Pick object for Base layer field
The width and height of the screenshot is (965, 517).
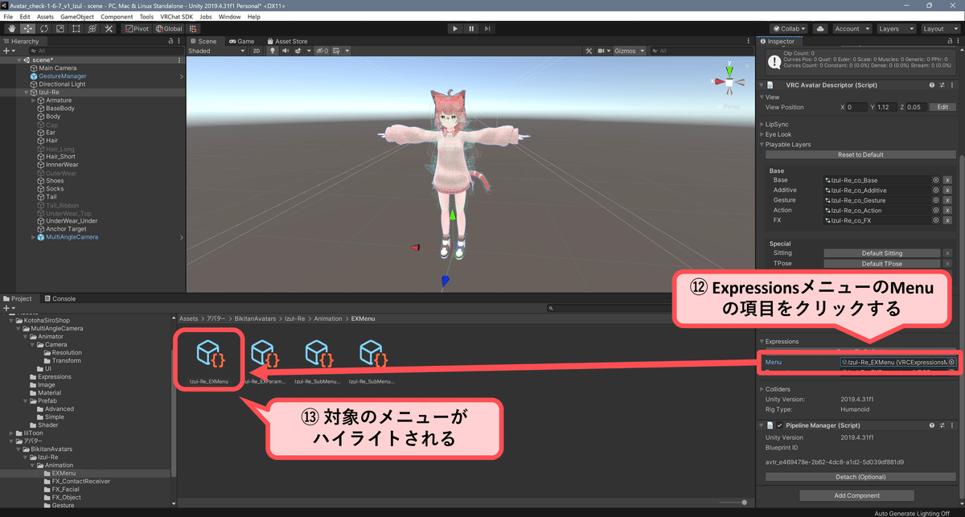coord(936,180)
